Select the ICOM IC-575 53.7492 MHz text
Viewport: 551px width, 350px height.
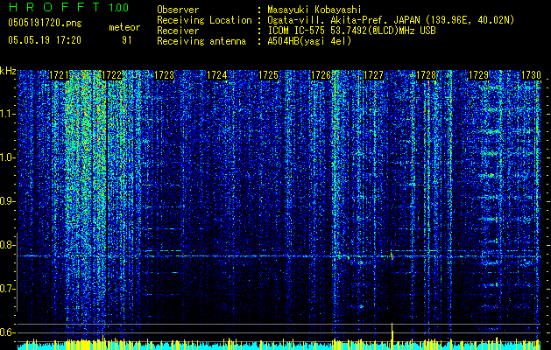[x=352, y=31]
